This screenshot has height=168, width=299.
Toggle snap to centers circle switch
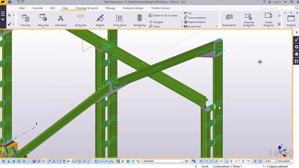(211, 161)
